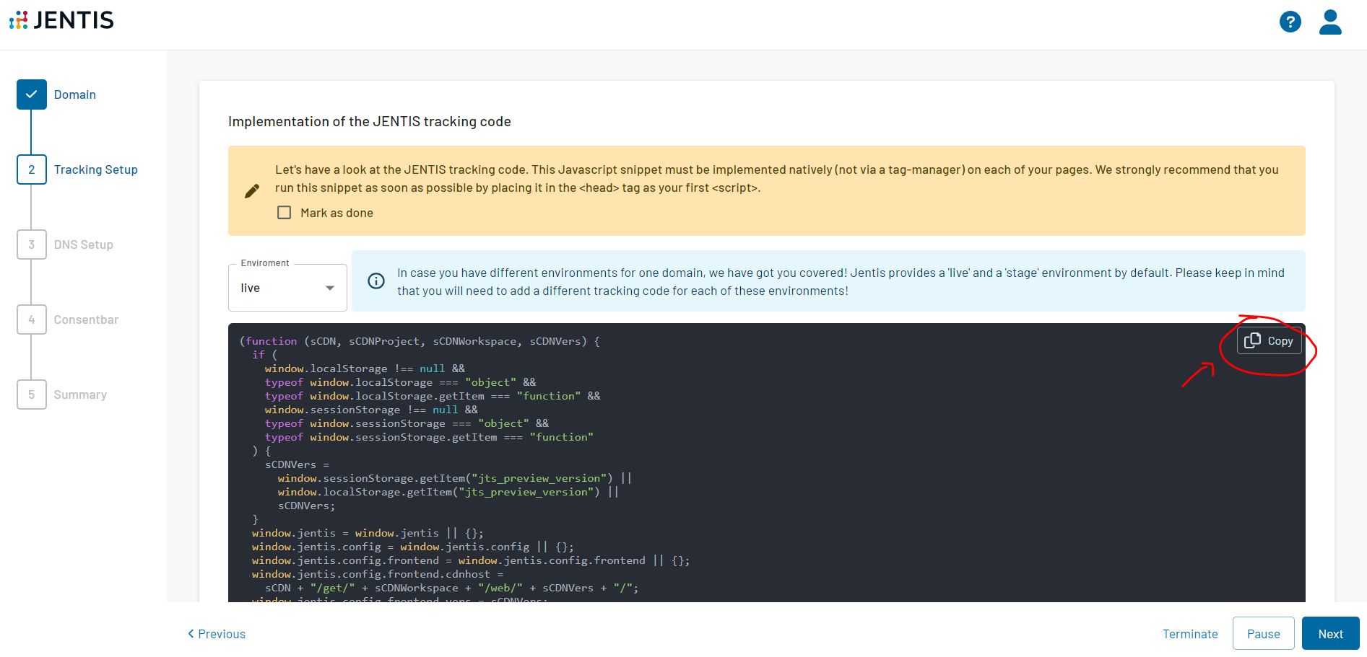Open the user profile icon
1367x657 pixels.
(1330, 22)
